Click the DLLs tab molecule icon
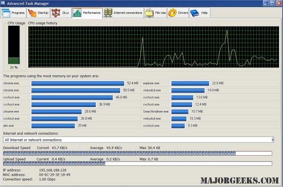 (56, 13)
